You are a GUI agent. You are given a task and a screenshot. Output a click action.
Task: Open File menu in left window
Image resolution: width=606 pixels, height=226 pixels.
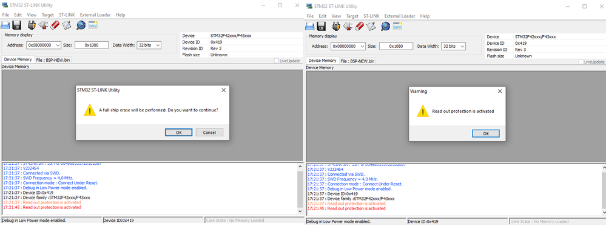pyautogui.click(x=5, y=15)
